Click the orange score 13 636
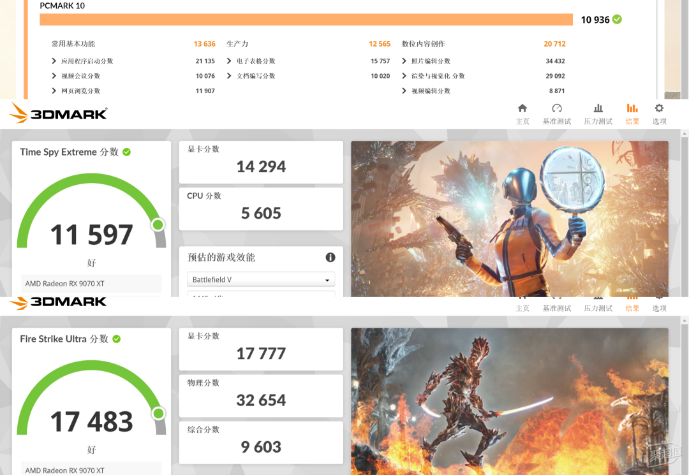This screenshot has width=689, height=475. (204, 43)
